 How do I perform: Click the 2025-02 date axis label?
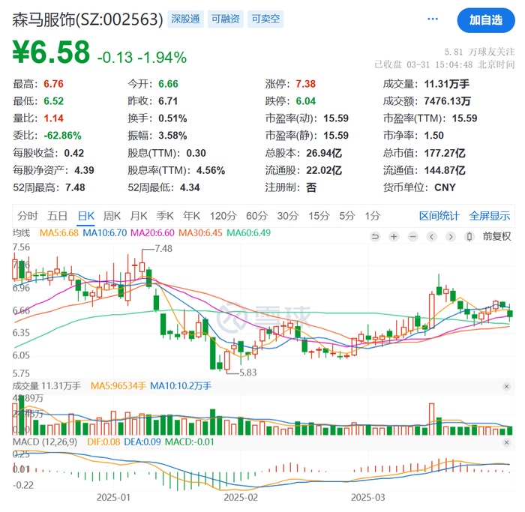(241, 498)
